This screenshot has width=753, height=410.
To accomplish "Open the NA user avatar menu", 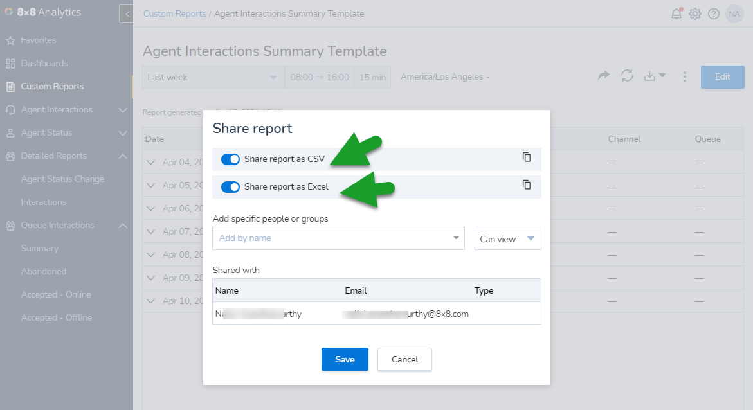I will click(x=734, y=14).
